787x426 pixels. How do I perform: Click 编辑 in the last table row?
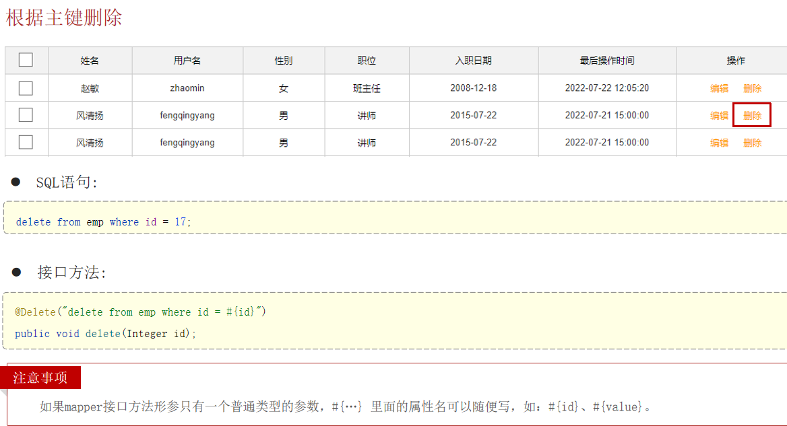click(719, 142)
